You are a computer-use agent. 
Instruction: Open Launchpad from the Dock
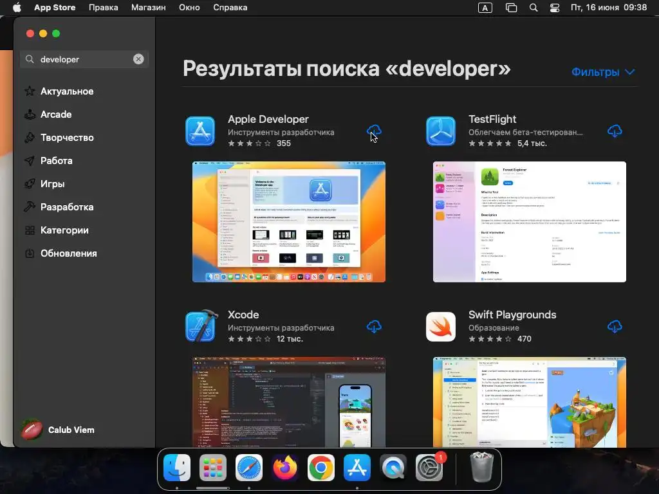click(x=212, y=468)
